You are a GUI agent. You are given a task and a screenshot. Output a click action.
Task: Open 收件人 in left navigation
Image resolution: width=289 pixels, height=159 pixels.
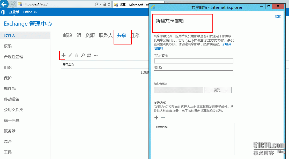pos(25,35)
